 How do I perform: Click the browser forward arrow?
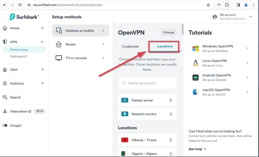pyautogui.click(x=12, y=5)
